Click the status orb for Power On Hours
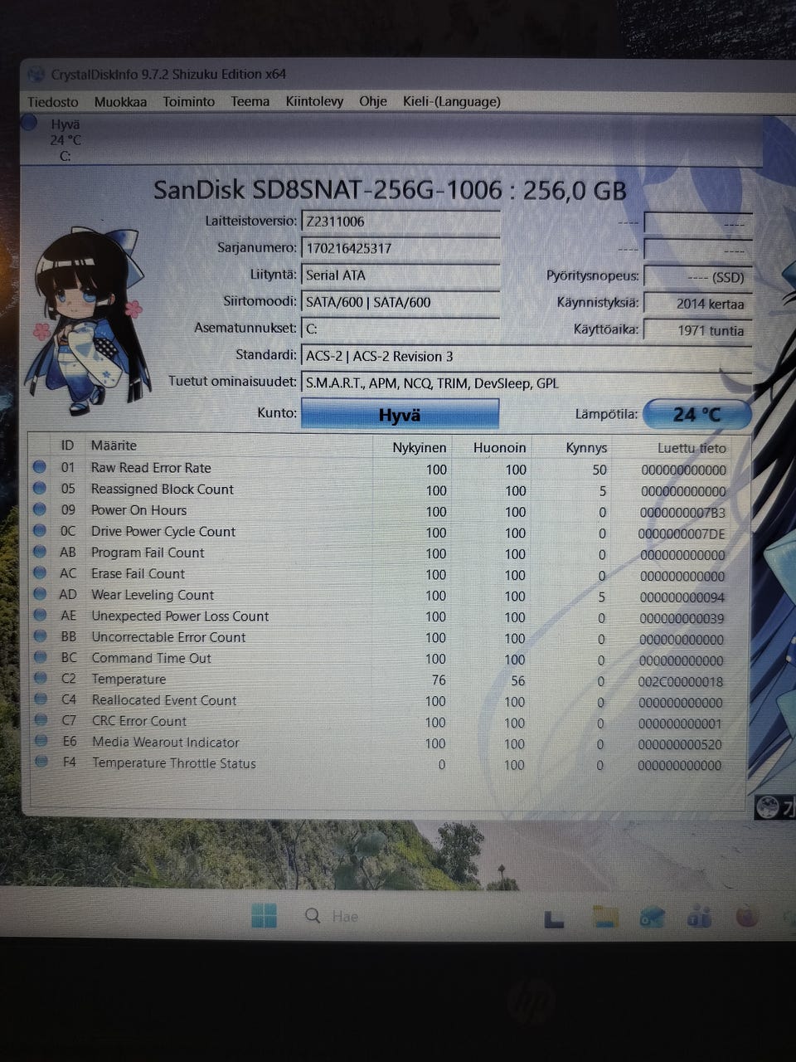This screenshot has height=1062, width=796. [39, 509]
